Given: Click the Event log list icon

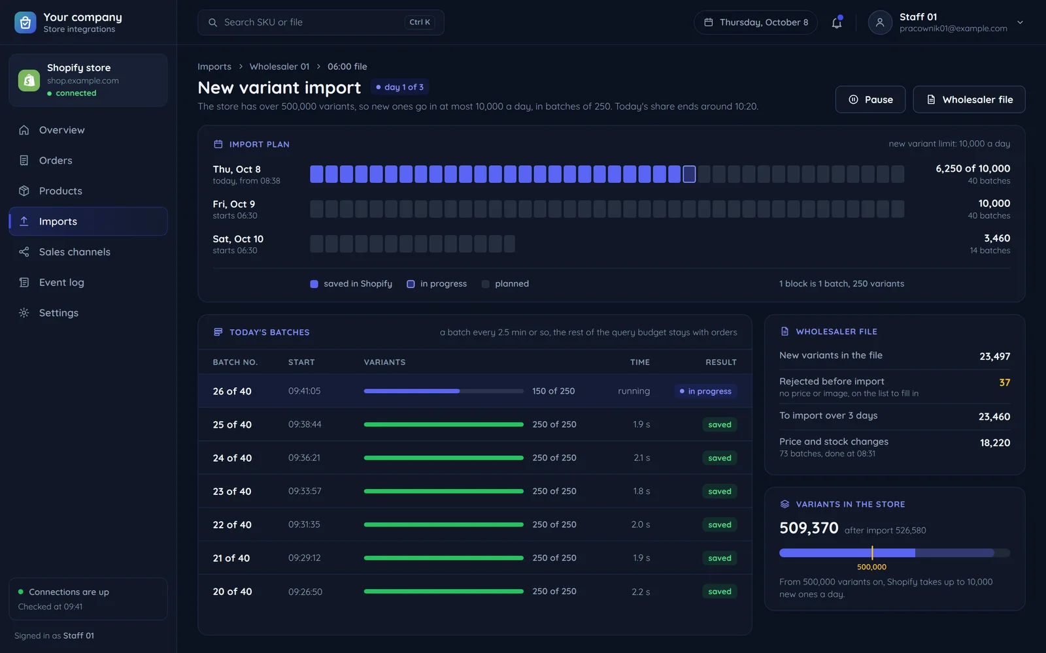Looking at the screenshot, I should [x=24, y=282].
